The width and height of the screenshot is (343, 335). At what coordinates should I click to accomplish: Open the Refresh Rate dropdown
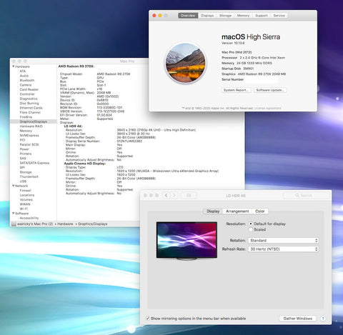283,249
